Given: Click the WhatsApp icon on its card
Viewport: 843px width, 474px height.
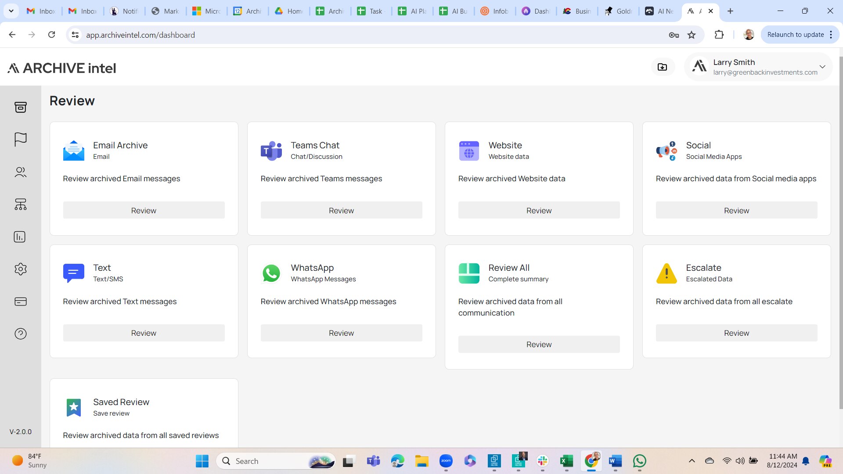Looking at the screenshot, I should coord(271,273).
